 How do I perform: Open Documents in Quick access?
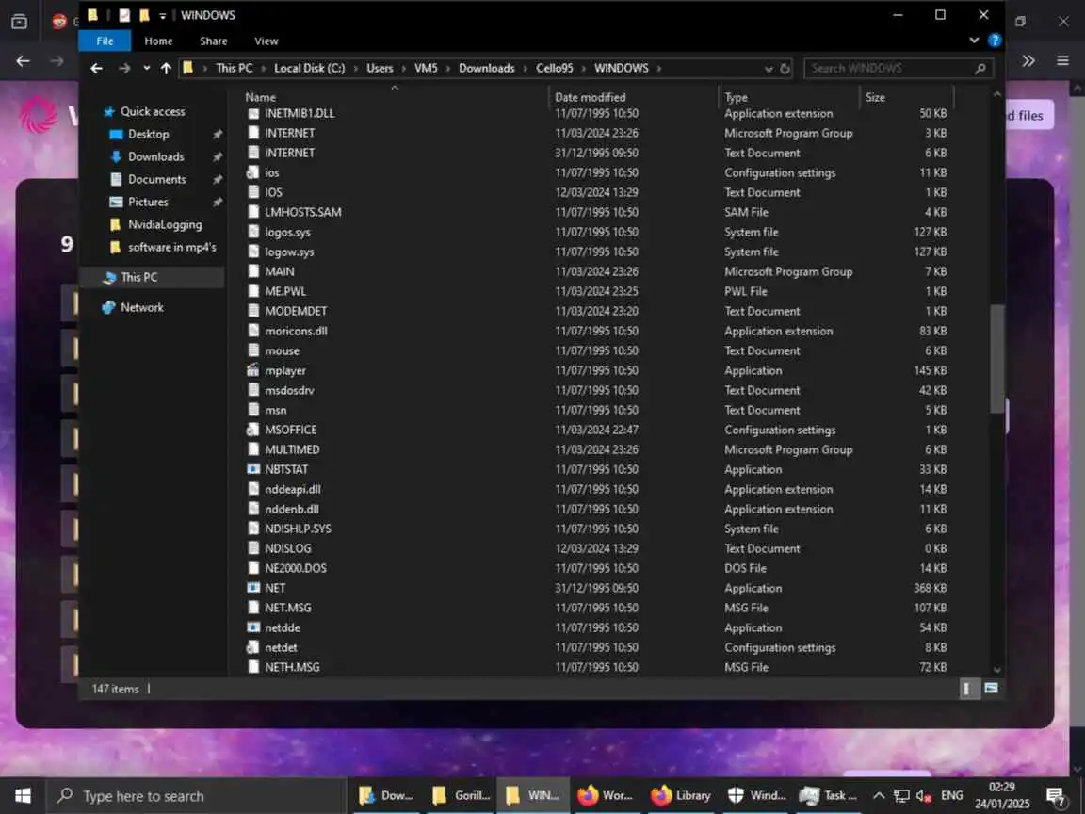click(x=156, y=179)
